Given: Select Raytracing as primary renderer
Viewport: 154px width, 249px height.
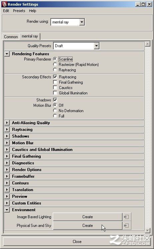Looking at the screenshot, I should (x=55, y=70).
